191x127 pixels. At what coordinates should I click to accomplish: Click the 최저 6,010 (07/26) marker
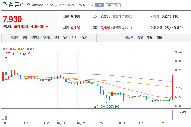point(106,106)
